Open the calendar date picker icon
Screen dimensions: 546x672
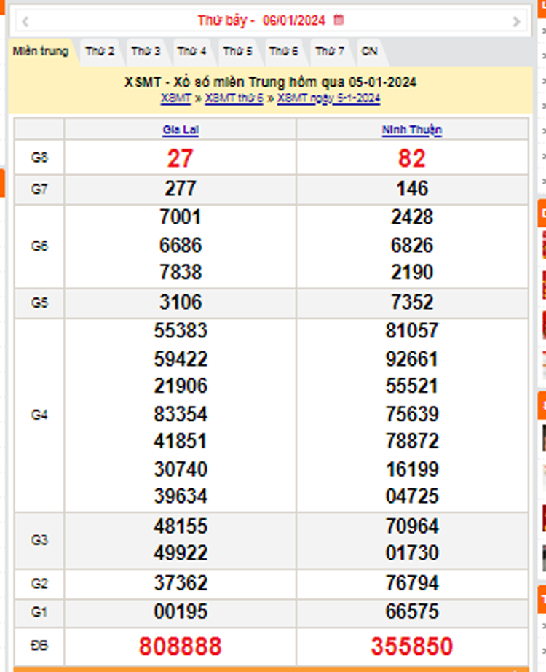[339, 20]
